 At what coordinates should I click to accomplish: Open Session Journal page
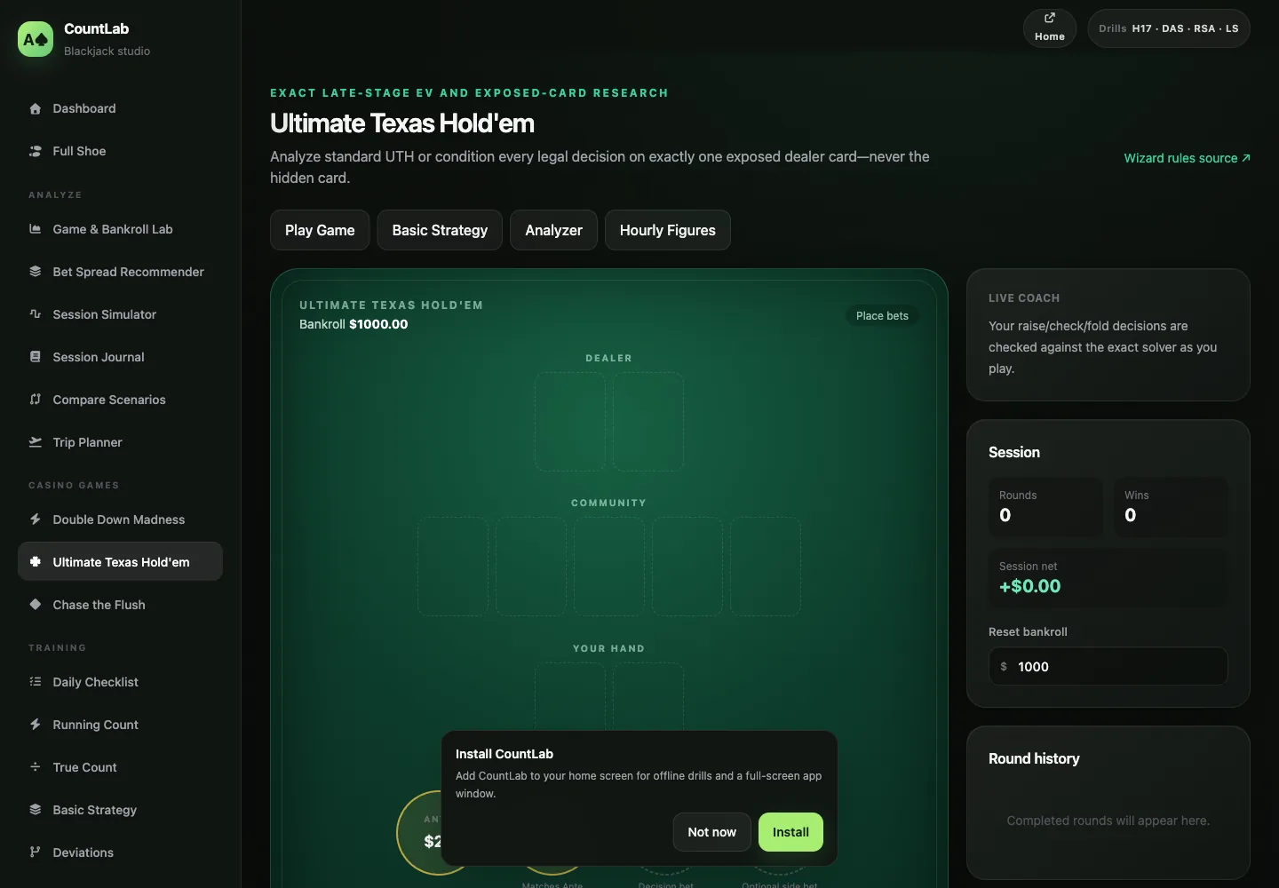coord(120,357)
